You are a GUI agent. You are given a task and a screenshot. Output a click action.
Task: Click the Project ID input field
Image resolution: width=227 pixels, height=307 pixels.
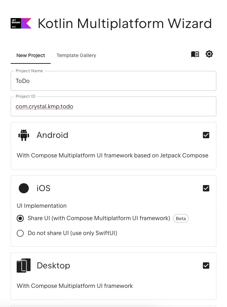113,106
